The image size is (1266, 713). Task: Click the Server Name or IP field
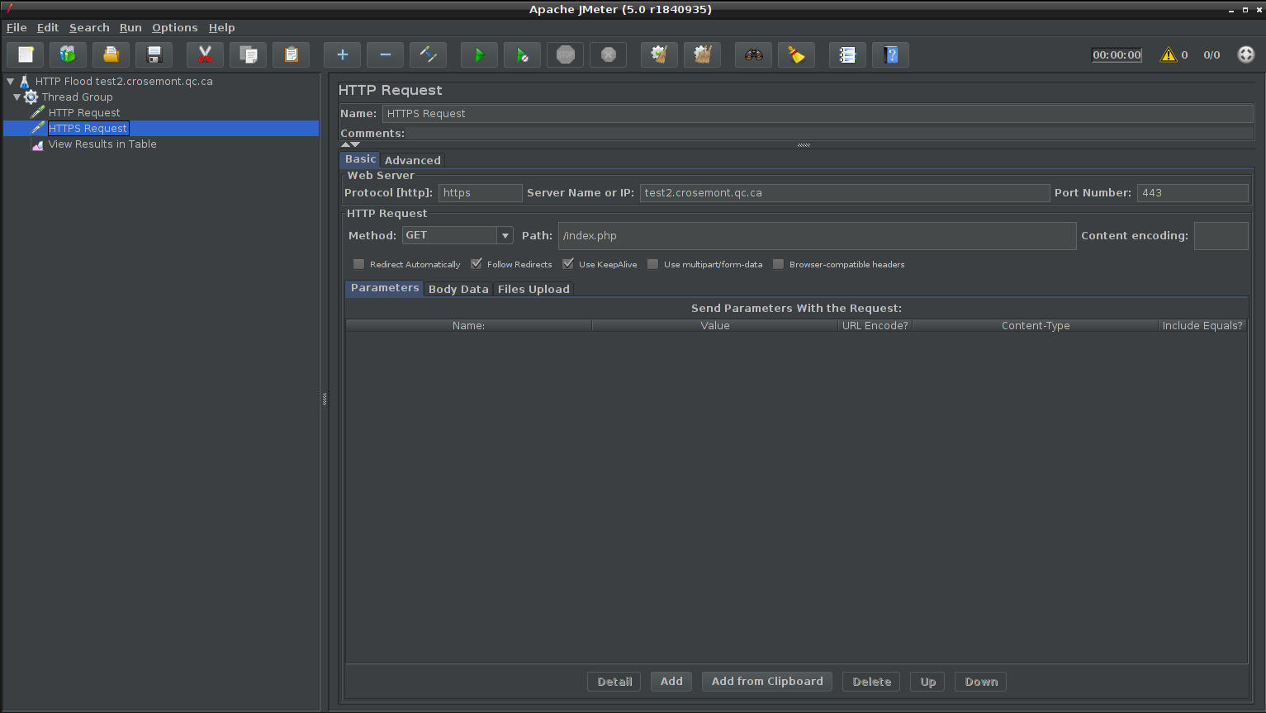coord(844,193)
